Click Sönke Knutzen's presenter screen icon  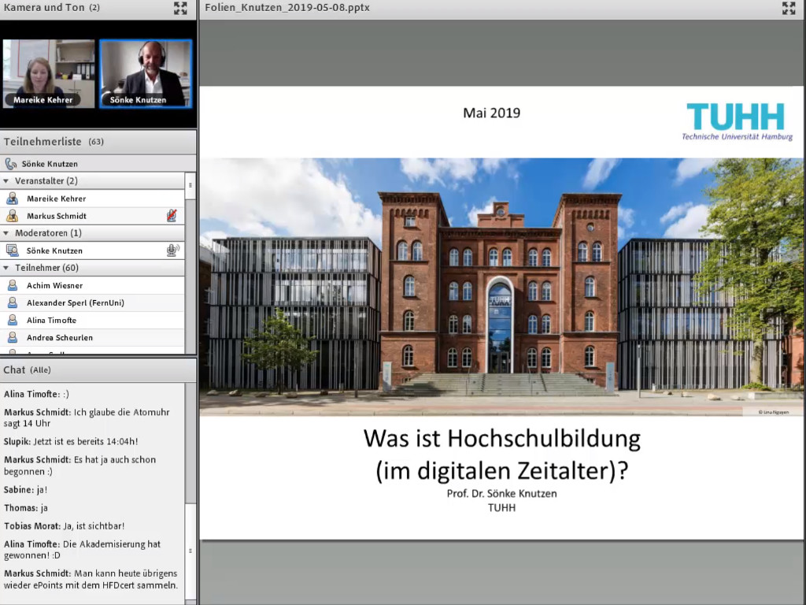click(x=13, y=251)
